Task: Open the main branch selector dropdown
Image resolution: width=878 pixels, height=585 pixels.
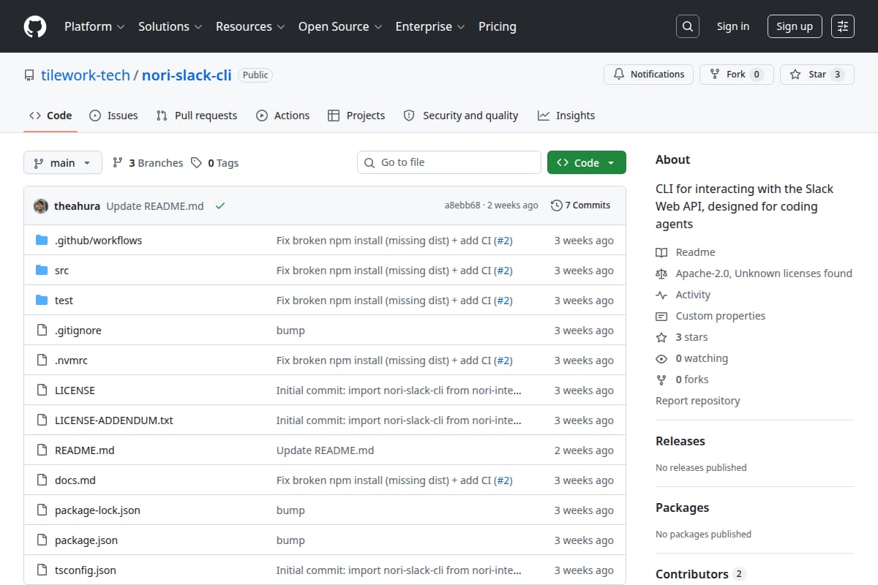Action: pyautogui.click(x=62, y=163)
